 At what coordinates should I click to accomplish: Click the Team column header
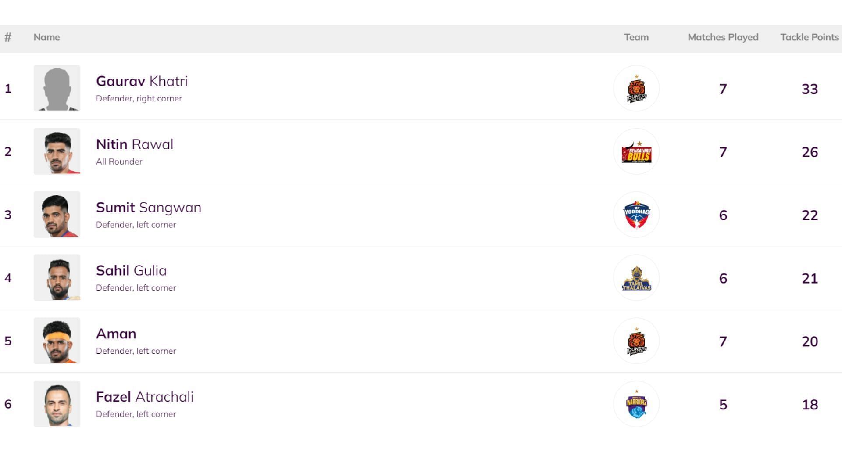[636, 37]
